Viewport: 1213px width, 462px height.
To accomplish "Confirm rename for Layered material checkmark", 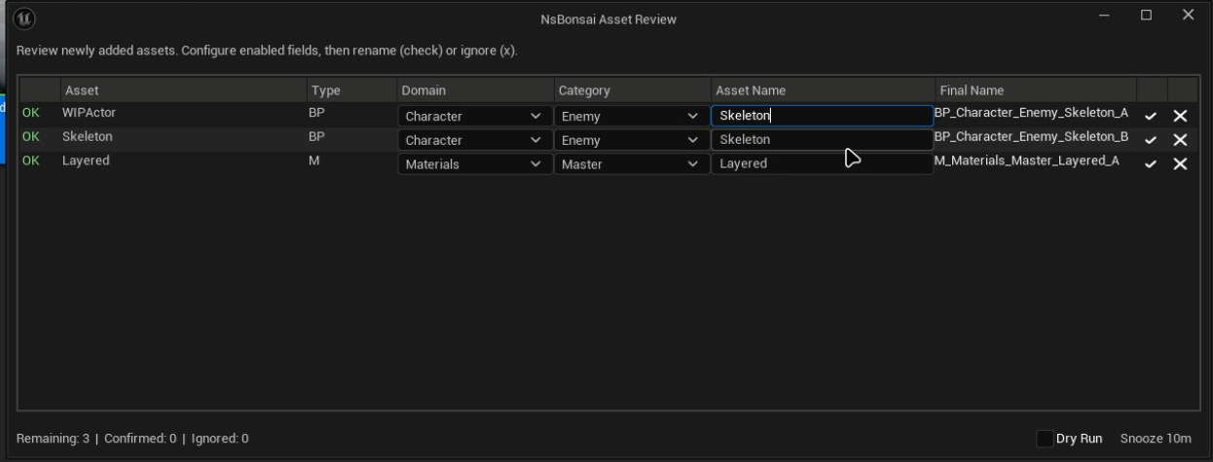I will [x=1151, y=164].
